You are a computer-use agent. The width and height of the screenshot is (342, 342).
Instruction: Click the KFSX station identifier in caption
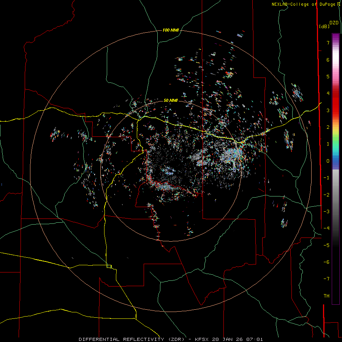[x=202, y=339]
